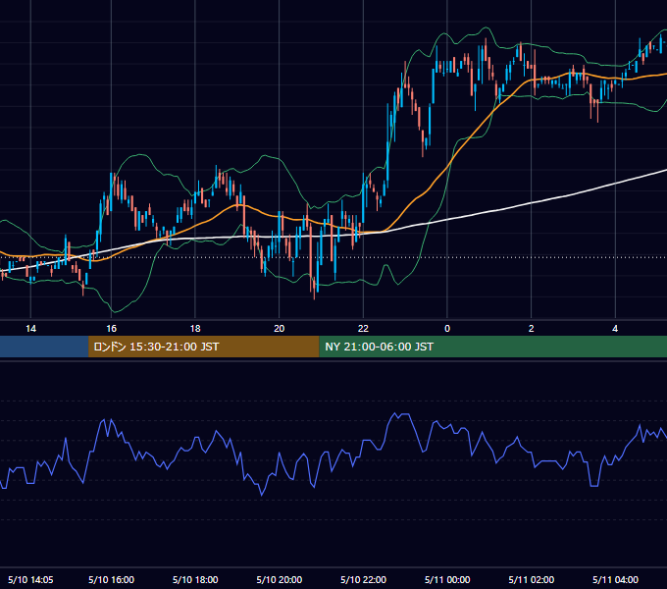Click the 5/10 20:00 timestamp label
The height and width of the screenshot is (589, 667).
pyautogui.click(x=279, y=579)
